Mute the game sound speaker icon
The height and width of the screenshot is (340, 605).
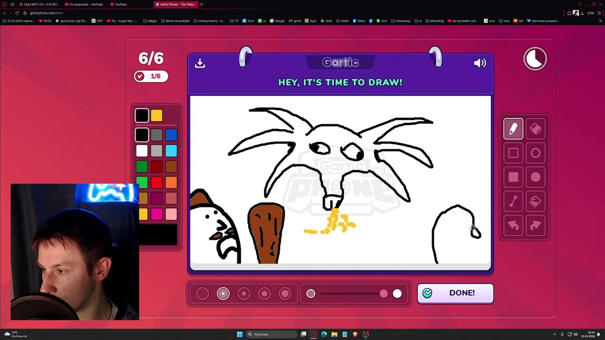(x=480, y=63)
